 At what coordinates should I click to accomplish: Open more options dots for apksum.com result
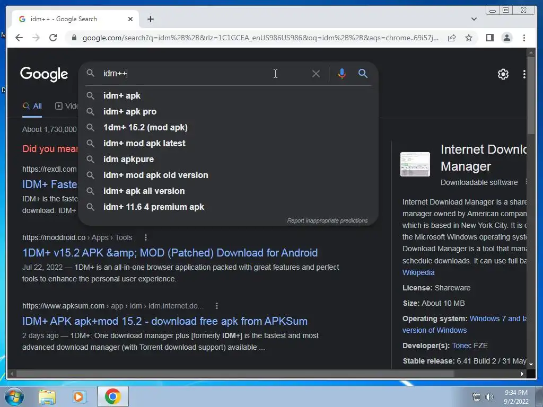pos(217,306)
